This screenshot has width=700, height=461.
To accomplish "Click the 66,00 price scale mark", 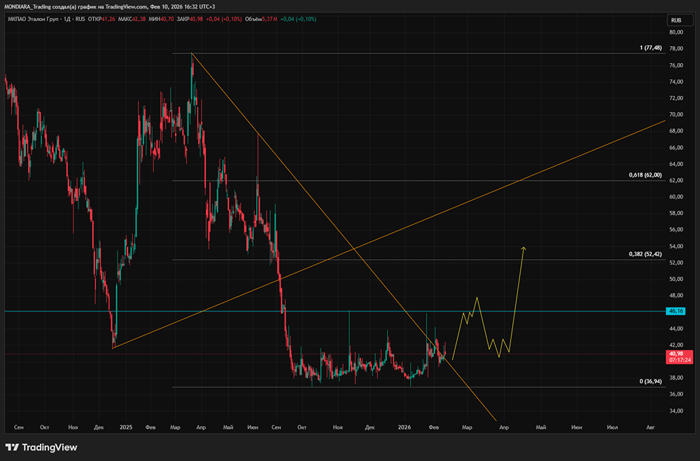I will coord(676,147).
